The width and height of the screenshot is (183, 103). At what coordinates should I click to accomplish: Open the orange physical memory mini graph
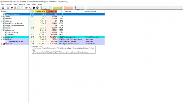(69, 8)
